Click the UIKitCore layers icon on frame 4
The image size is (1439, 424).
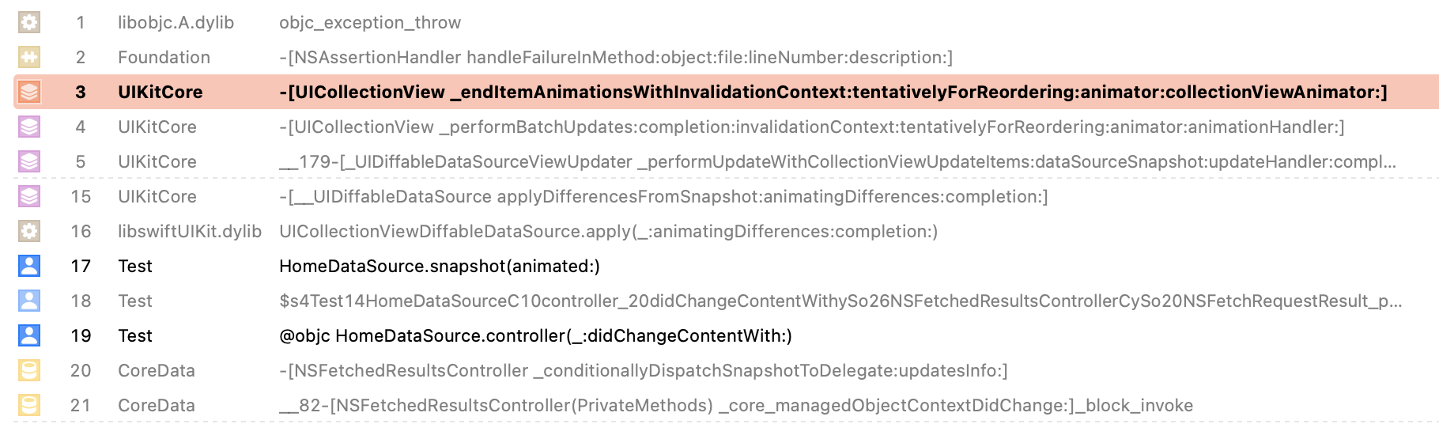pyautogui.click(x=29, y=127)
